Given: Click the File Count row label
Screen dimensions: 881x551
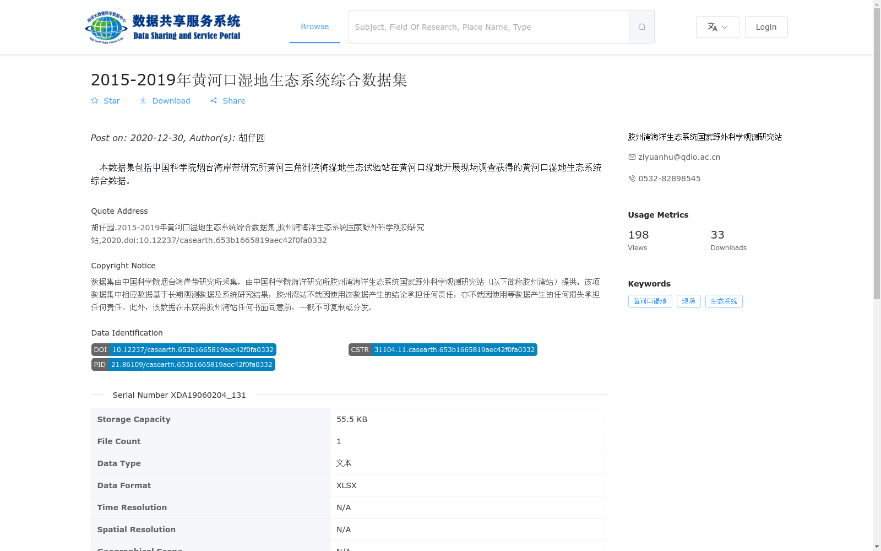Looking at the screenshot, I should coord(119,441).
